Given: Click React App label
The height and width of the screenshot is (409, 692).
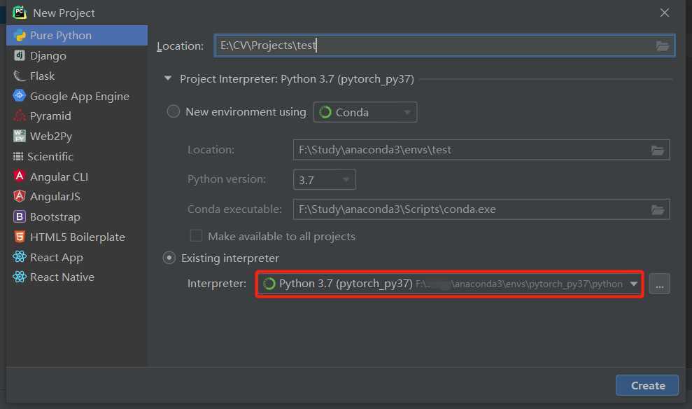Looking at the screenshot, I should 57,257.
